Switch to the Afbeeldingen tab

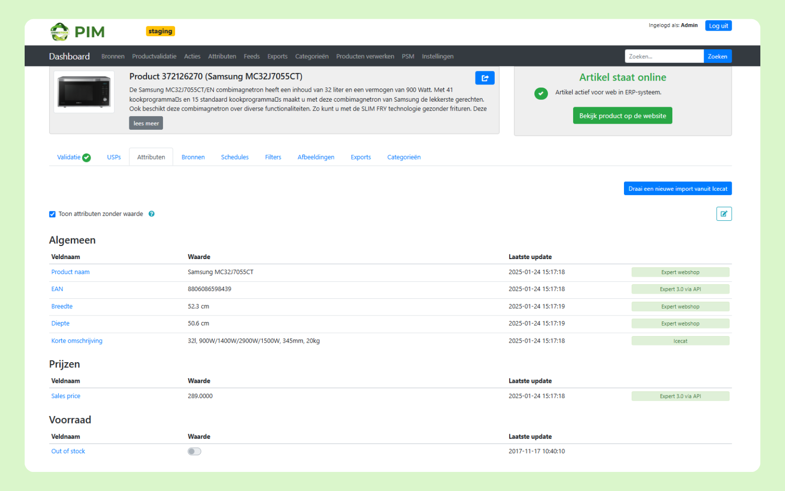[316, 157]
